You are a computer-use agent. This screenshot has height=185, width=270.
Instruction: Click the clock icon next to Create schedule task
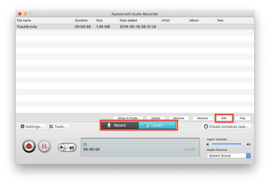(x=206, y=126)
